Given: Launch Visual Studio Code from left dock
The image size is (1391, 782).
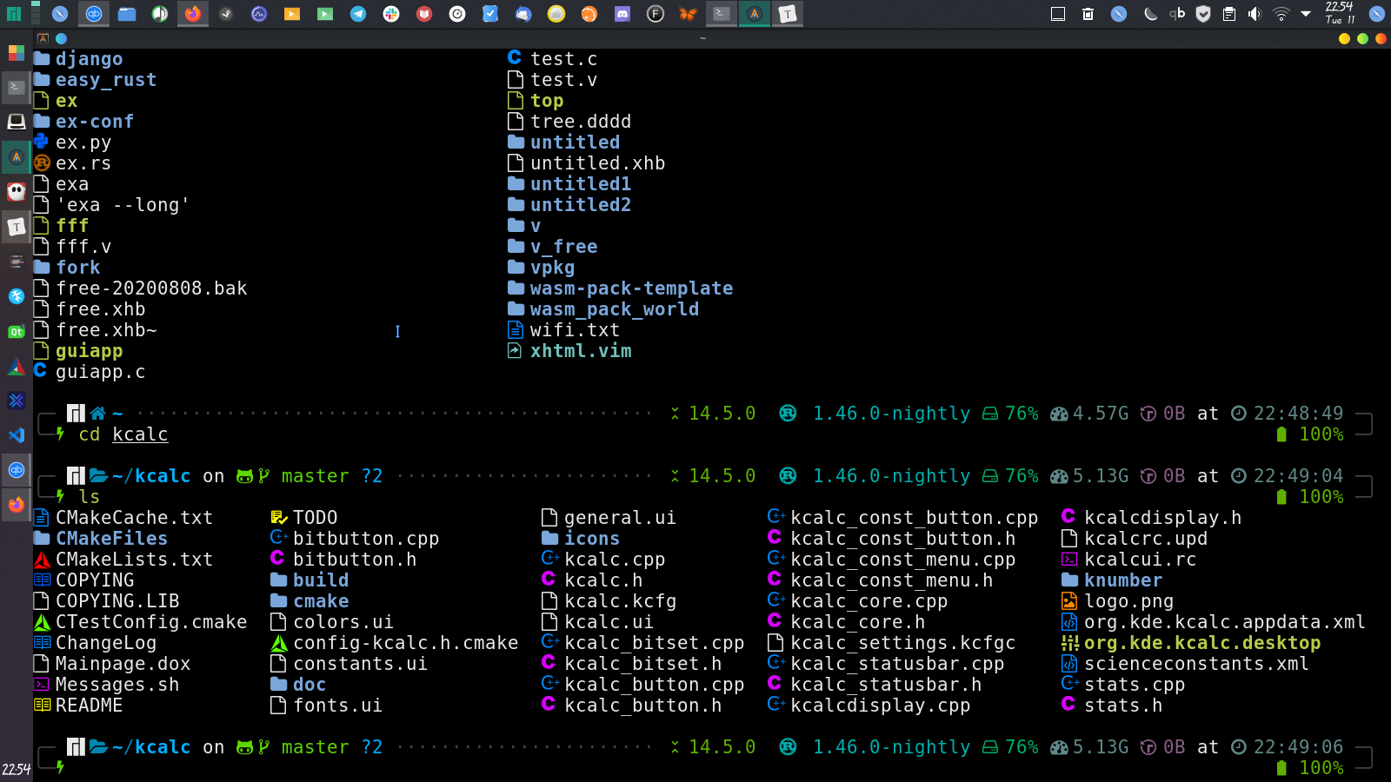Looking at the screenshot, I should (x=16, y=435).
